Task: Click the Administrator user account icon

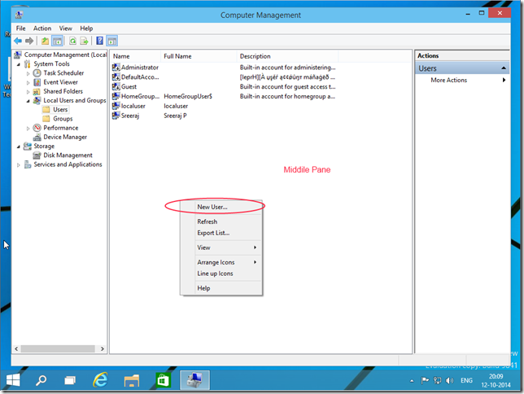Action: tap(116, 68)
